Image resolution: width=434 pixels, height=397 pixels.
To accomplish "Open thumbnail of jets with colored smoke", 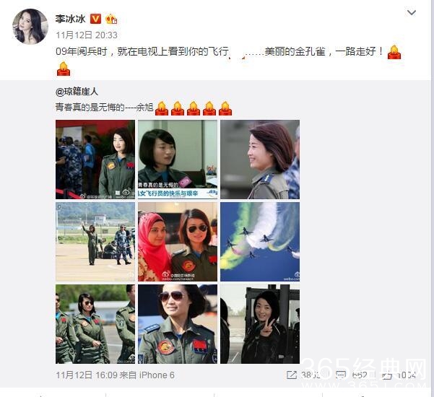I will [260, 242].
